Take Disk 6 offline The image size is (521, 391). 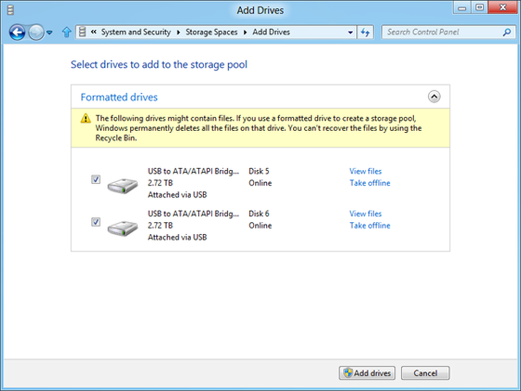369,225
